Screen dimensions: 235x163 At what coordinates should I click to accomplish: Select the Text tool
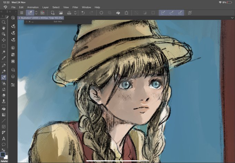[x=3, y=138]
